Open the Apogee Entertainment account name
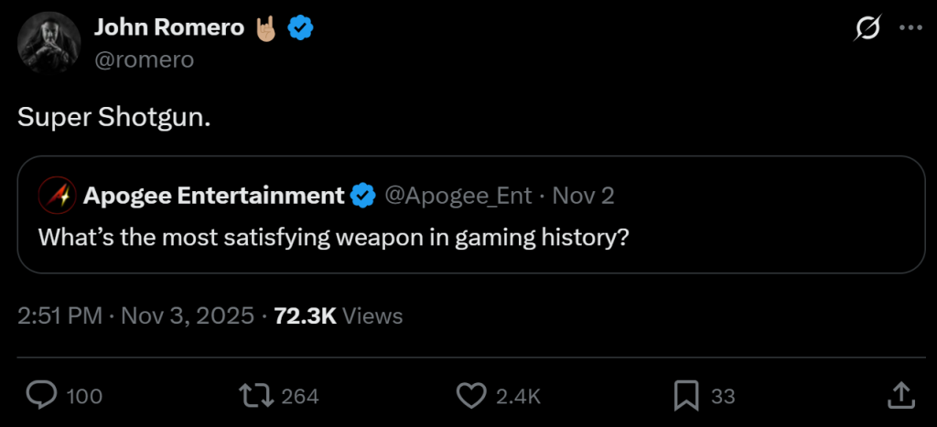This screenshot has height=427, width=937. coord(213,195)
